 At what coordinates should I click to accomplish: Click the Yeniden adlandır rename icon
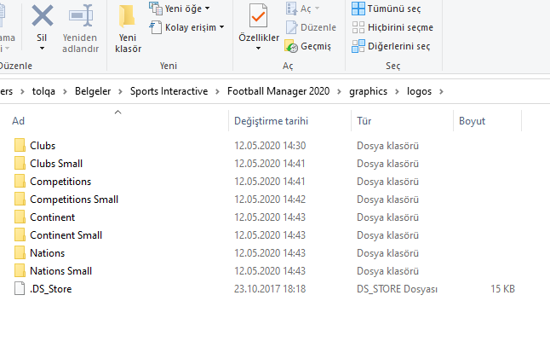point(81,15)
